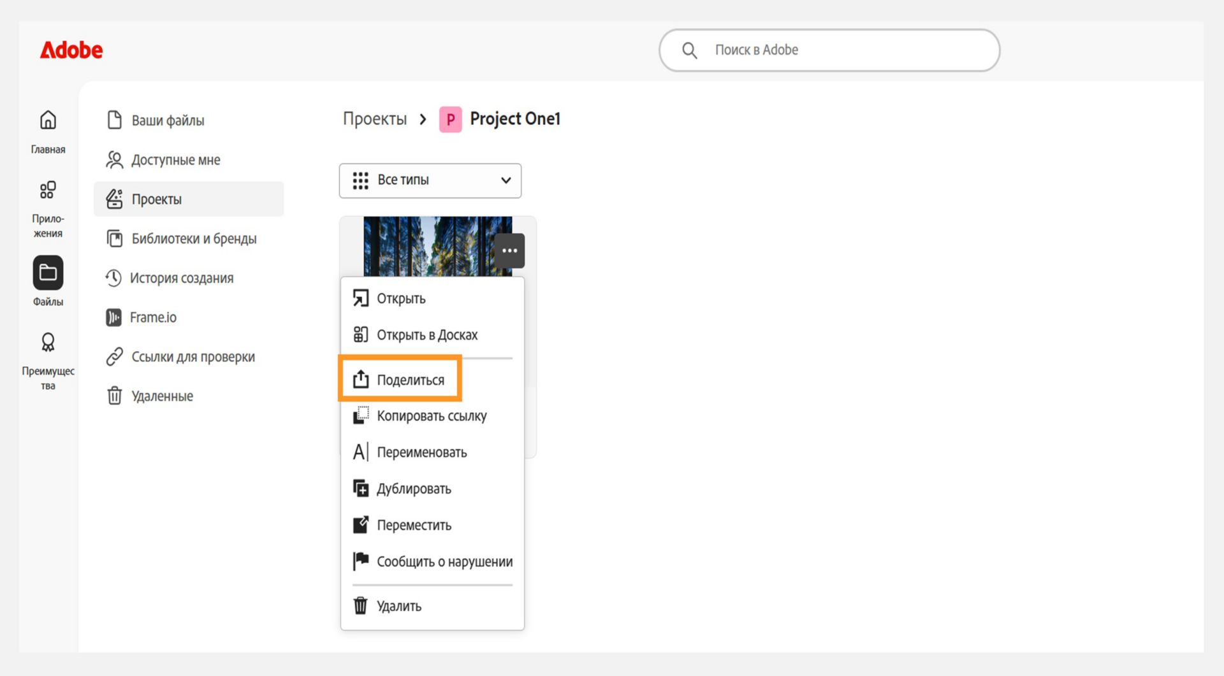1224x676 pixels.
Task: Click the grid icon in type filter
Action: (360, 180)
